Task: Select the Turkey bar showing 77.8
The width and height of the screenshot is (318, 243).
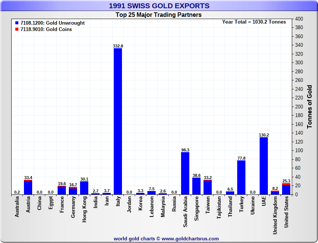Action: coord(241,177)
